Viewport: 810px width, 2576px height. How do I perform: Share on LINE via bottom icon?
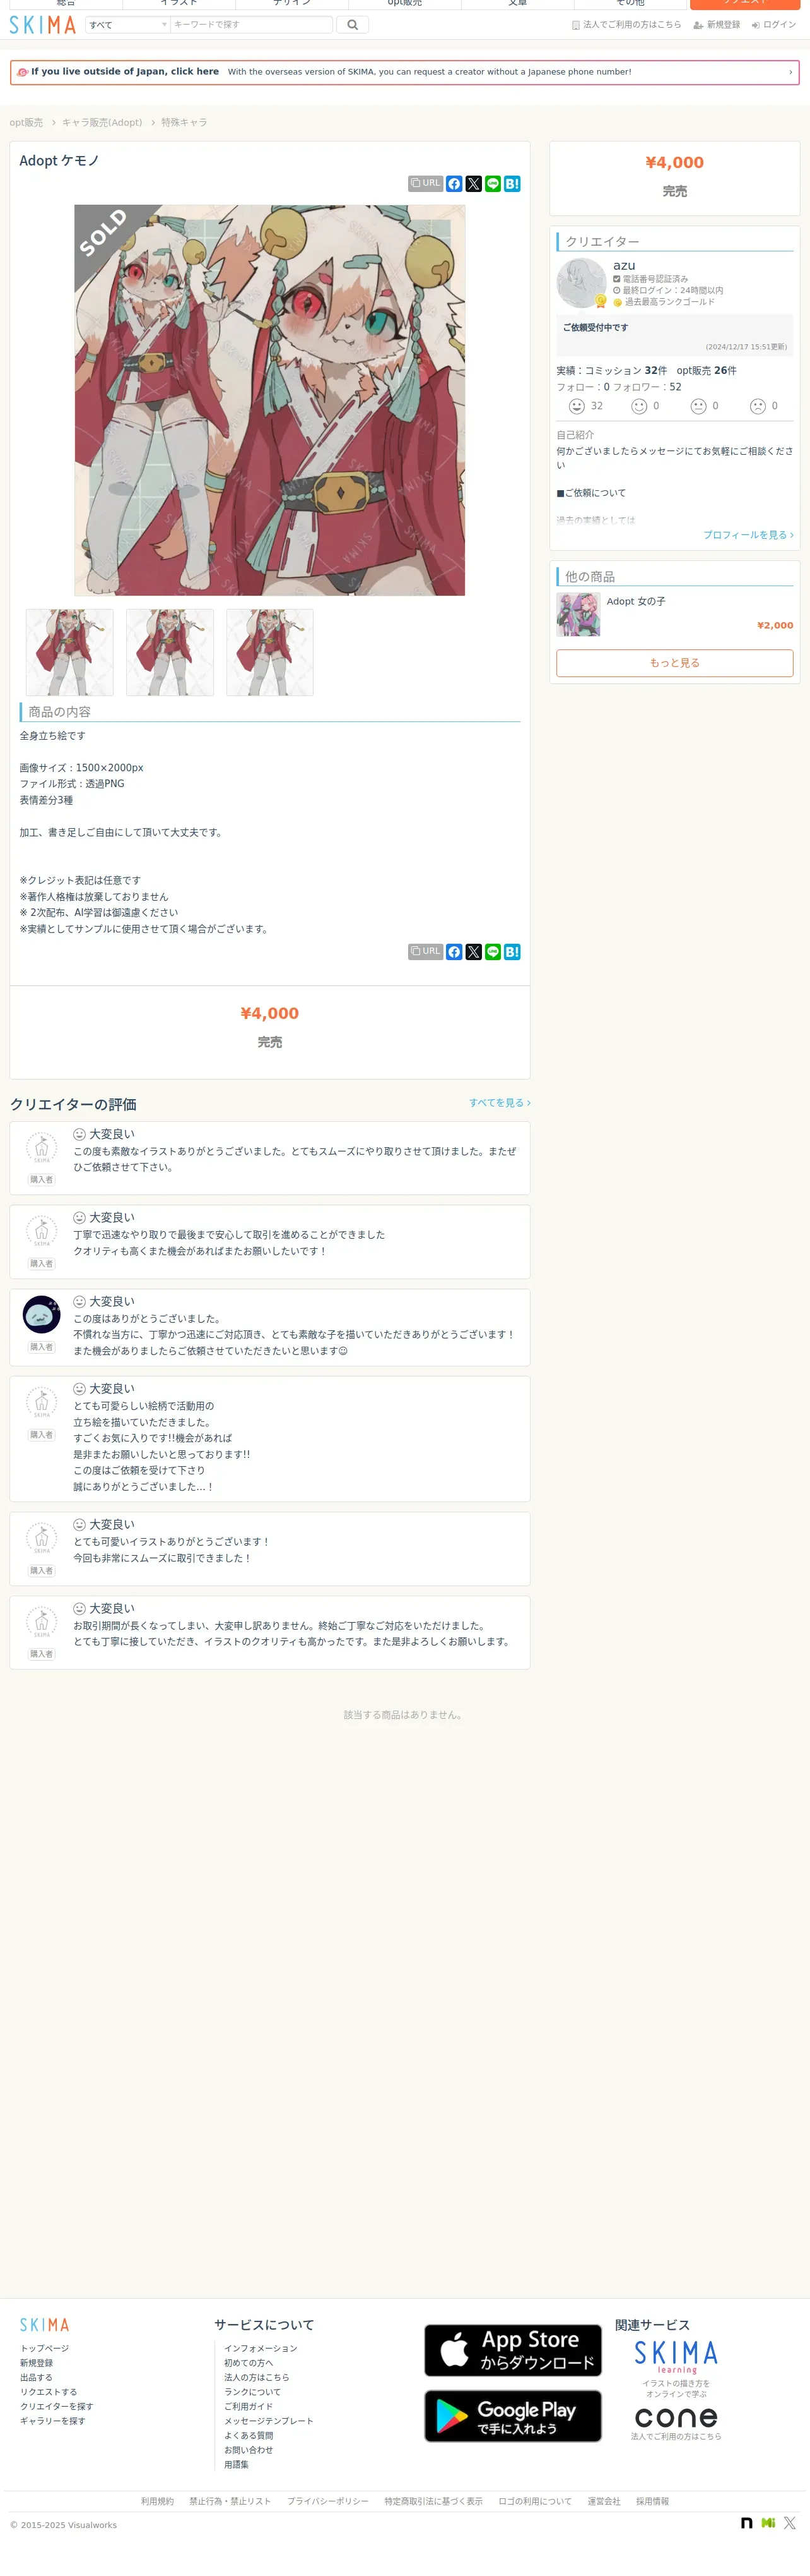coord(493,952)
